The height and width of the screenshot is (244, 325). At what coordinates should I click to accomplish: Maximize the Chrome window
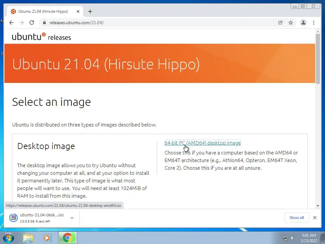[x=303, y=6]
